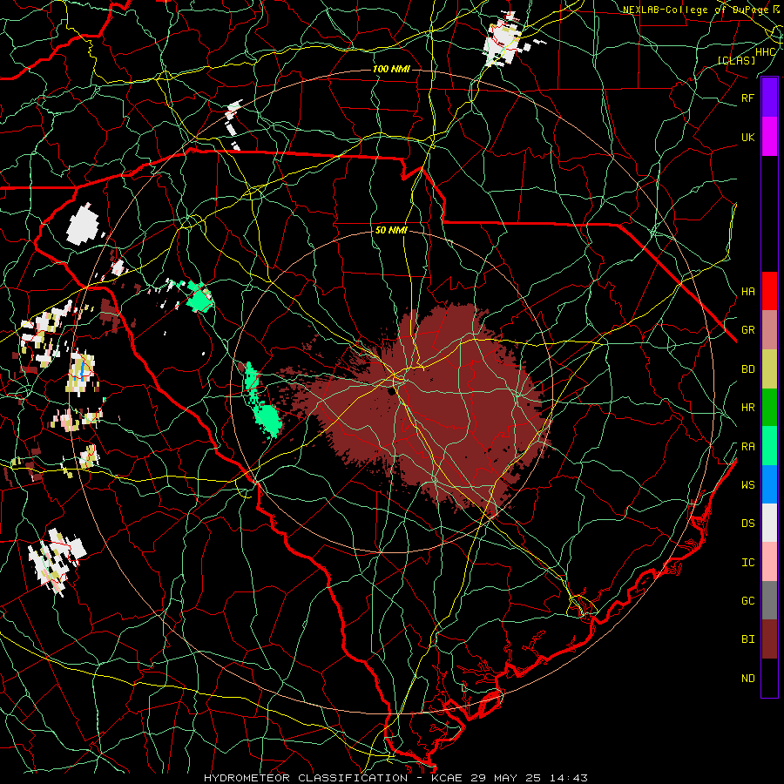Viewport: 784px width, 784px height.
Task: Click the BD yellow legend swatch
Action: (769, 369)
